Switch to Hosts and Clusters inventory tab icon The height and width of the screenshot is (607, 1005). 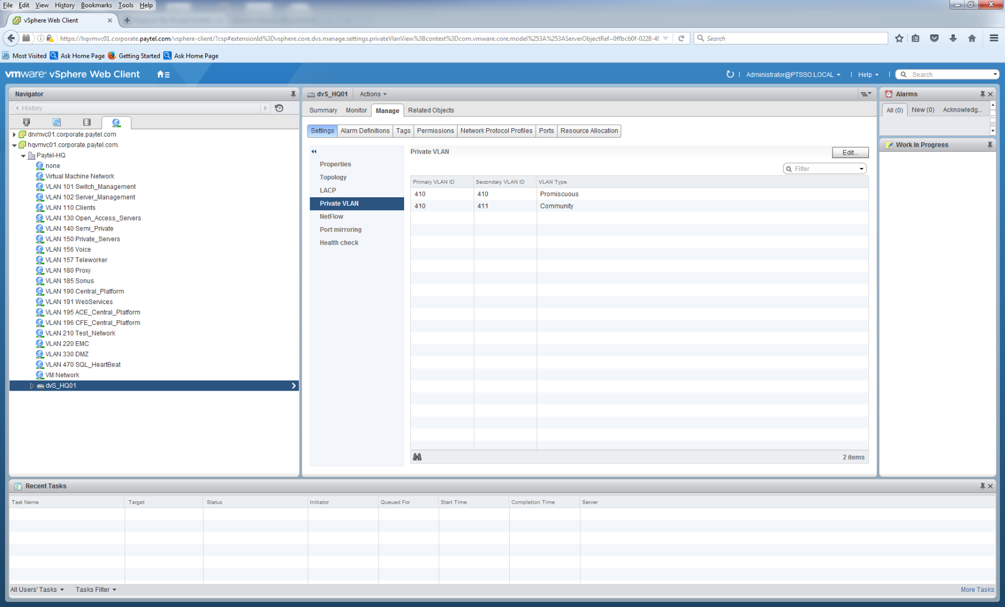tap(26, 122)
